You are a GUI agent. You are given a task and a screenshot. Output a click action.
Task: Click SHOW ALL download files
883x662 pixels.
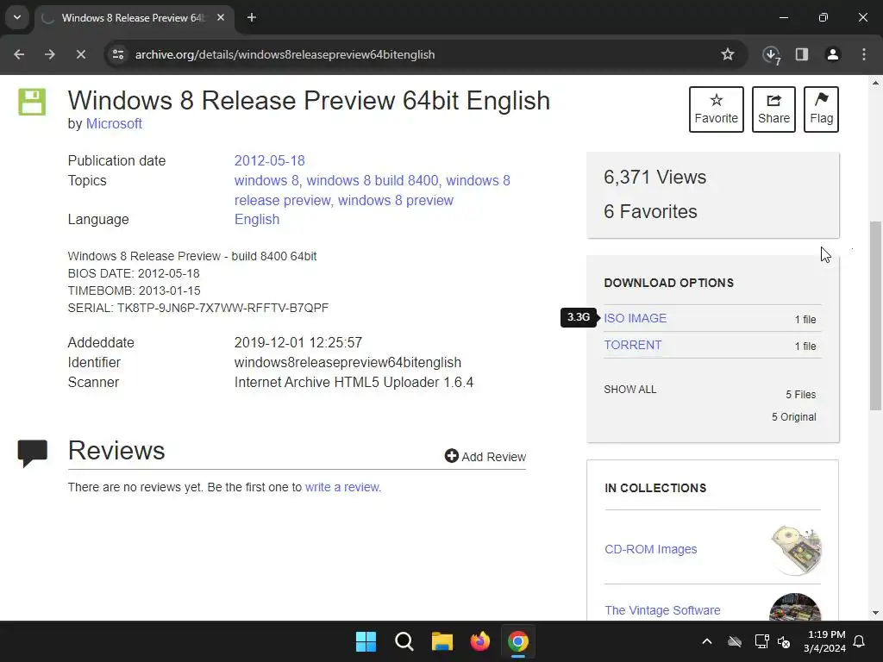coord(630,390)
